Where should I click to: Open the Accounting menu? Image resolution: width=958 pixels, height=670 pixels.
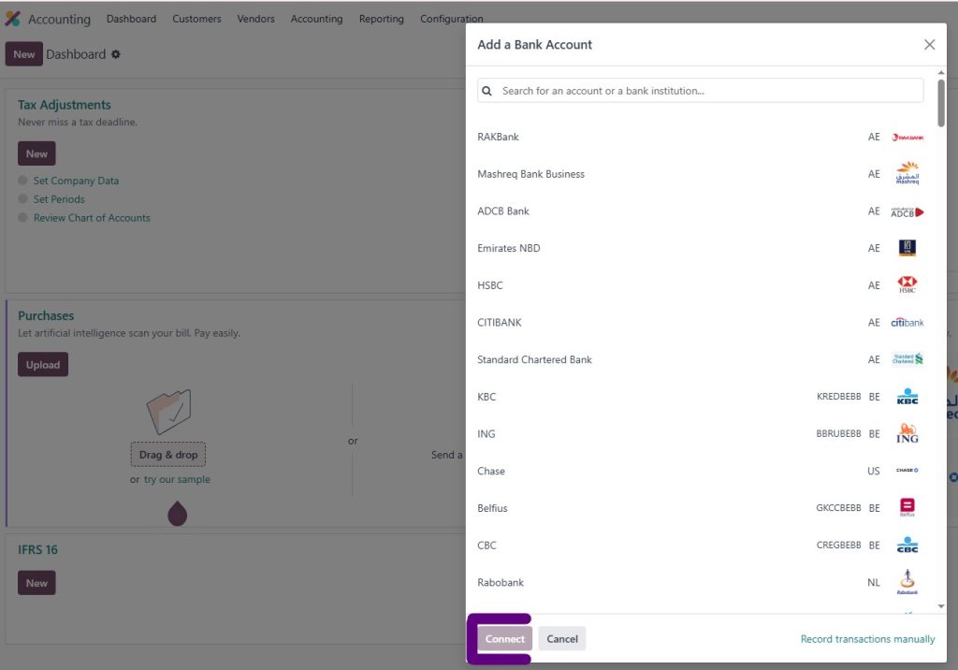(316, 19)
